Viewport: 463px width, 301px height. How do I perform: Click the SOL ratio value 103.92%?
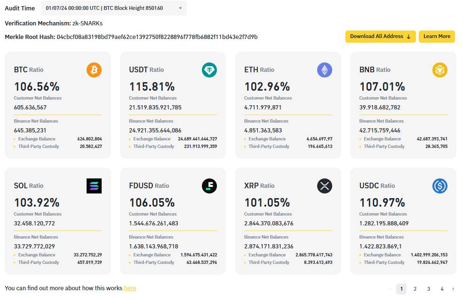(37, 202)
